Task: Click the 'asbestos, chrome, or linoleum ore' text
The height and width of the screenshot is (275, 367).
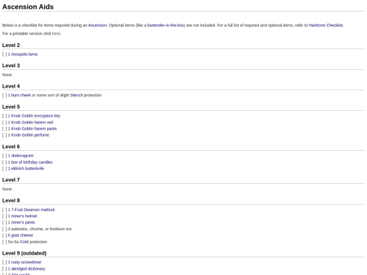Action: point(41,229)
